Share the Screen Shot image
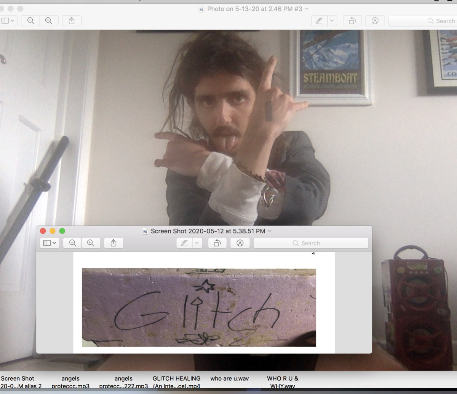 [x=113, y=243]
